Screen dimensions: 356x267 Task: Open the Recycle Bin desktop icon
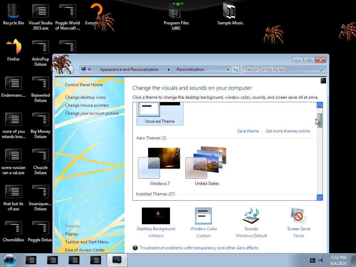point(14,14)
